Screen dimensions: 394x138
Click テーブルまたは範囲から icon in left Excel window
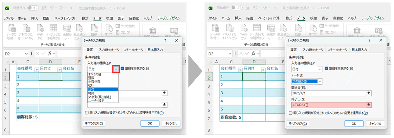tap(53, 28)
